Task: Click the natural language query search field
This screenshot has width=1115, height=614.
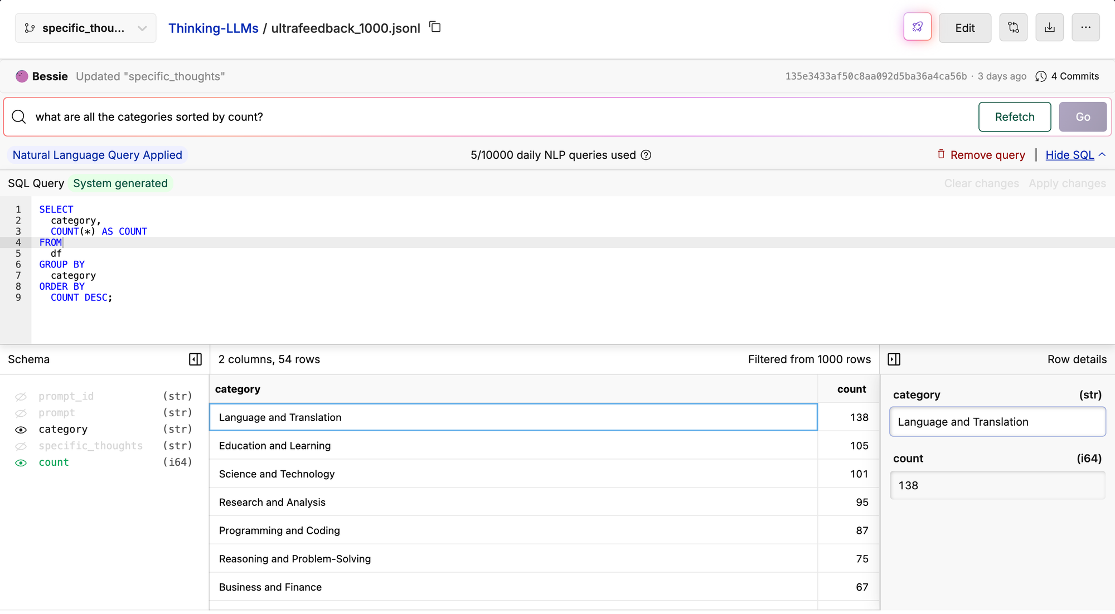Action: (x=502, y=117)
